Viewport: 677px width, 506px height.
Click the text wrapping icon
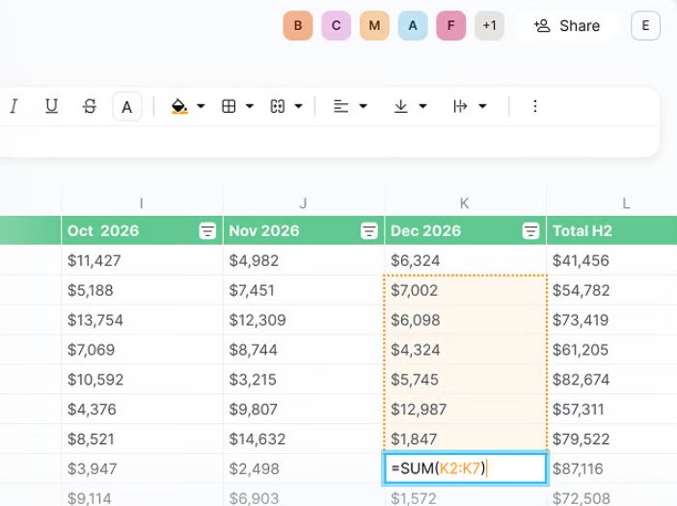click(461, 106)
